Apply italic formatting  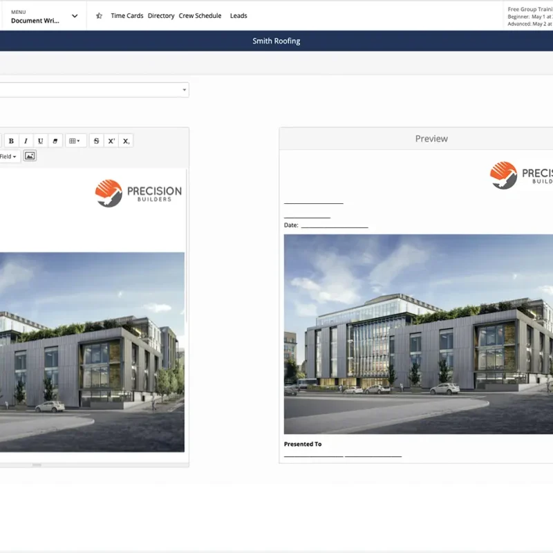tap(26, 141)
